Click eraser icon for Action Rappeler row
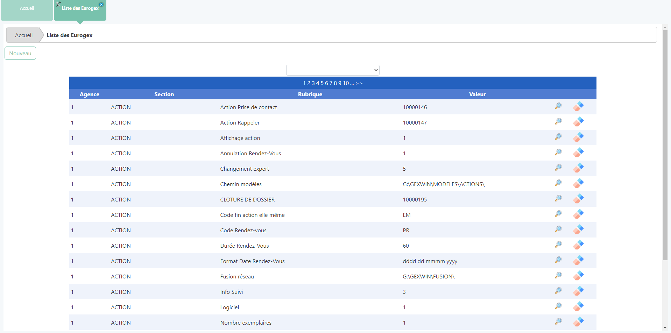The width and height of the screenshot is (671, 333). coord(578,122)
